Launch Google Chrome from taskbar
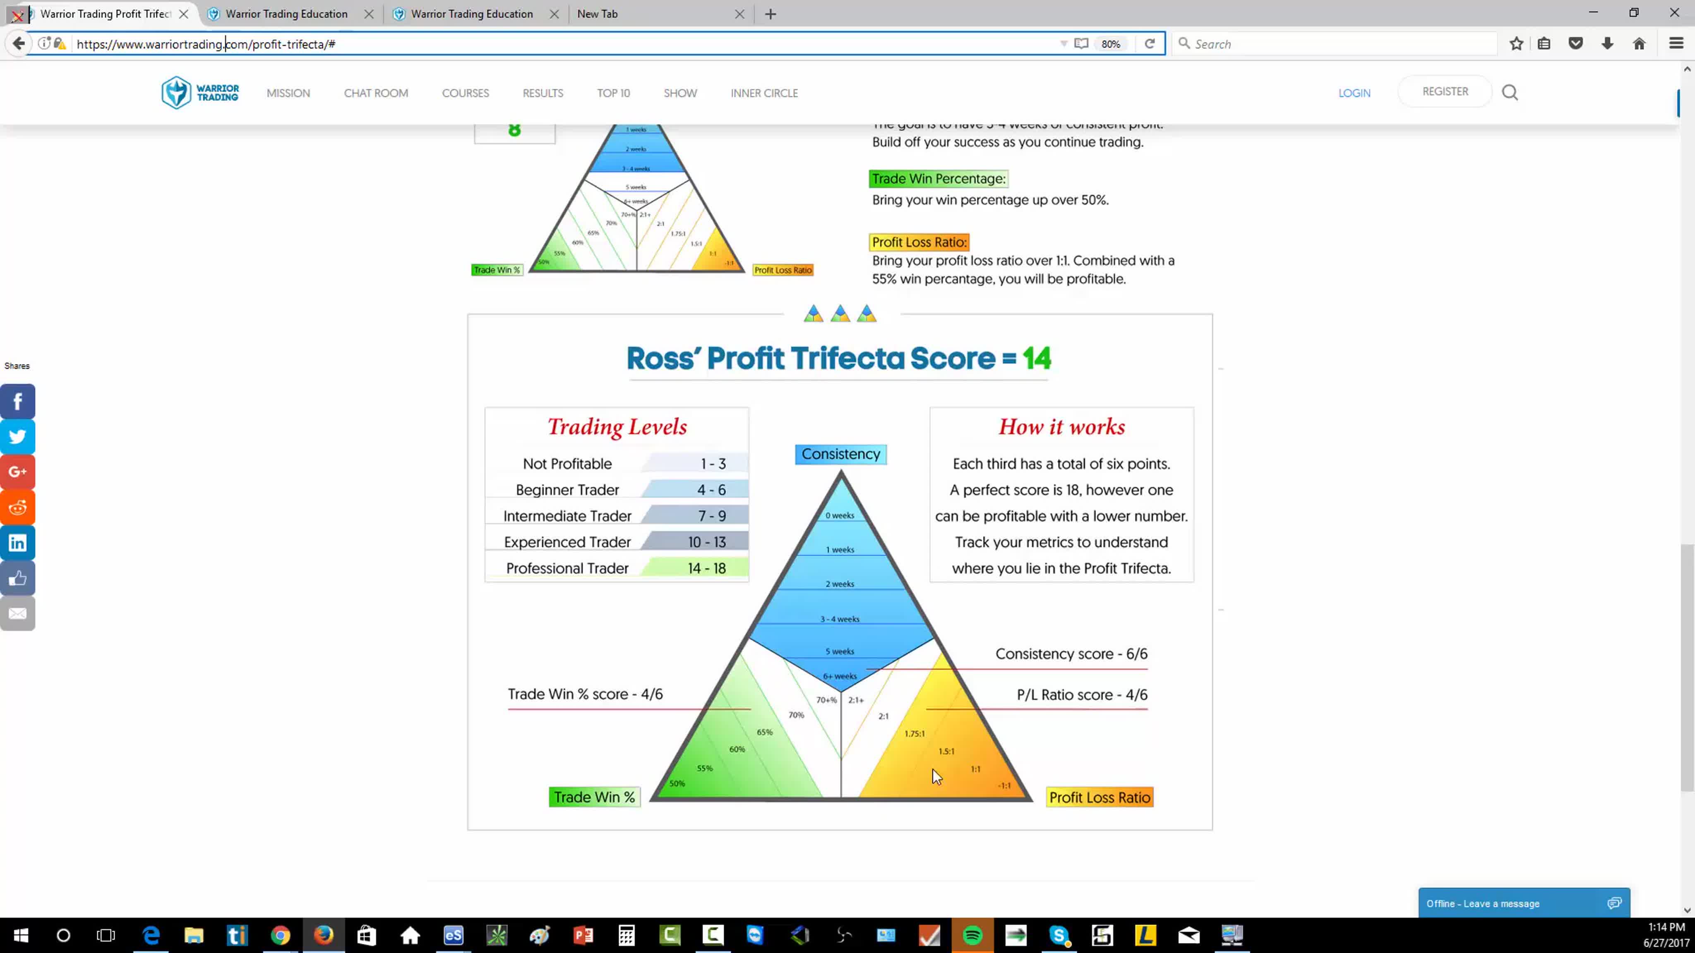Image resolution: width=1695 pixels, height=953 pixels. (x=280, y=935)
